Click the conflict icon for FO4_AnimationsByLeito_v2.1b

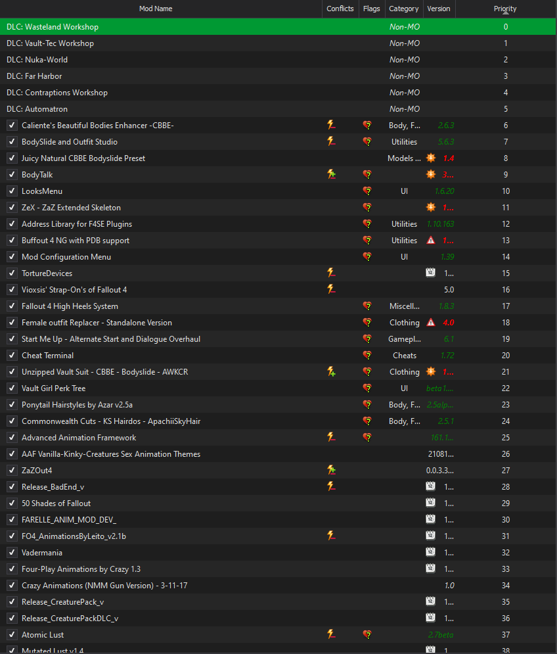(x=331, y=536)
